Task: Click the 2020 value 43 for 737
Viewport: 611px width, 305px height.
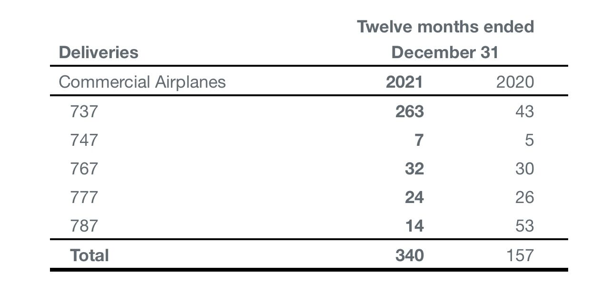Action: pos(524,112)
